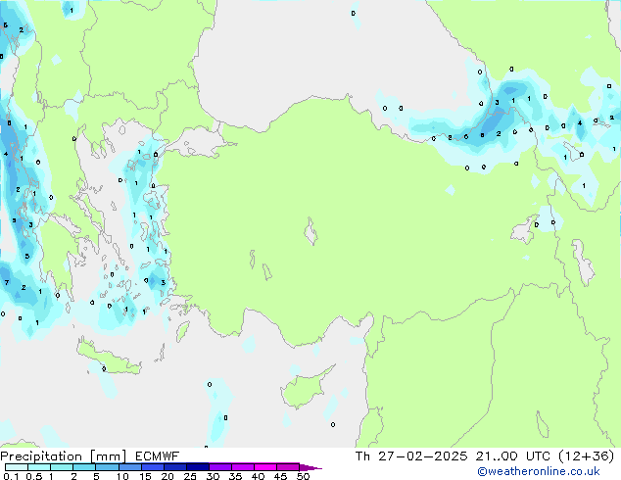Pick the 10–15 mm blue legend swatch
621x480 pixels.
(x=130, y=467)
